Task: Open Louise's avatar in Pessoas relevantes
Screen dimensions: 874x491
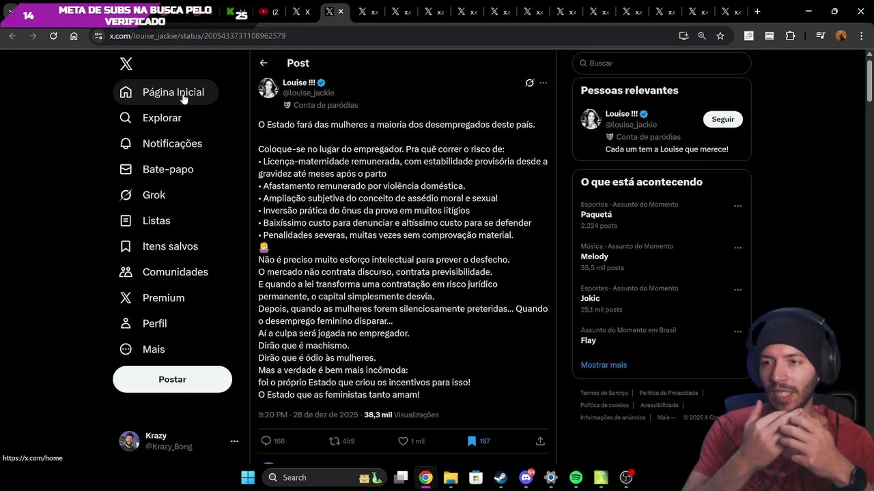Action: click(x=591, y=119)
